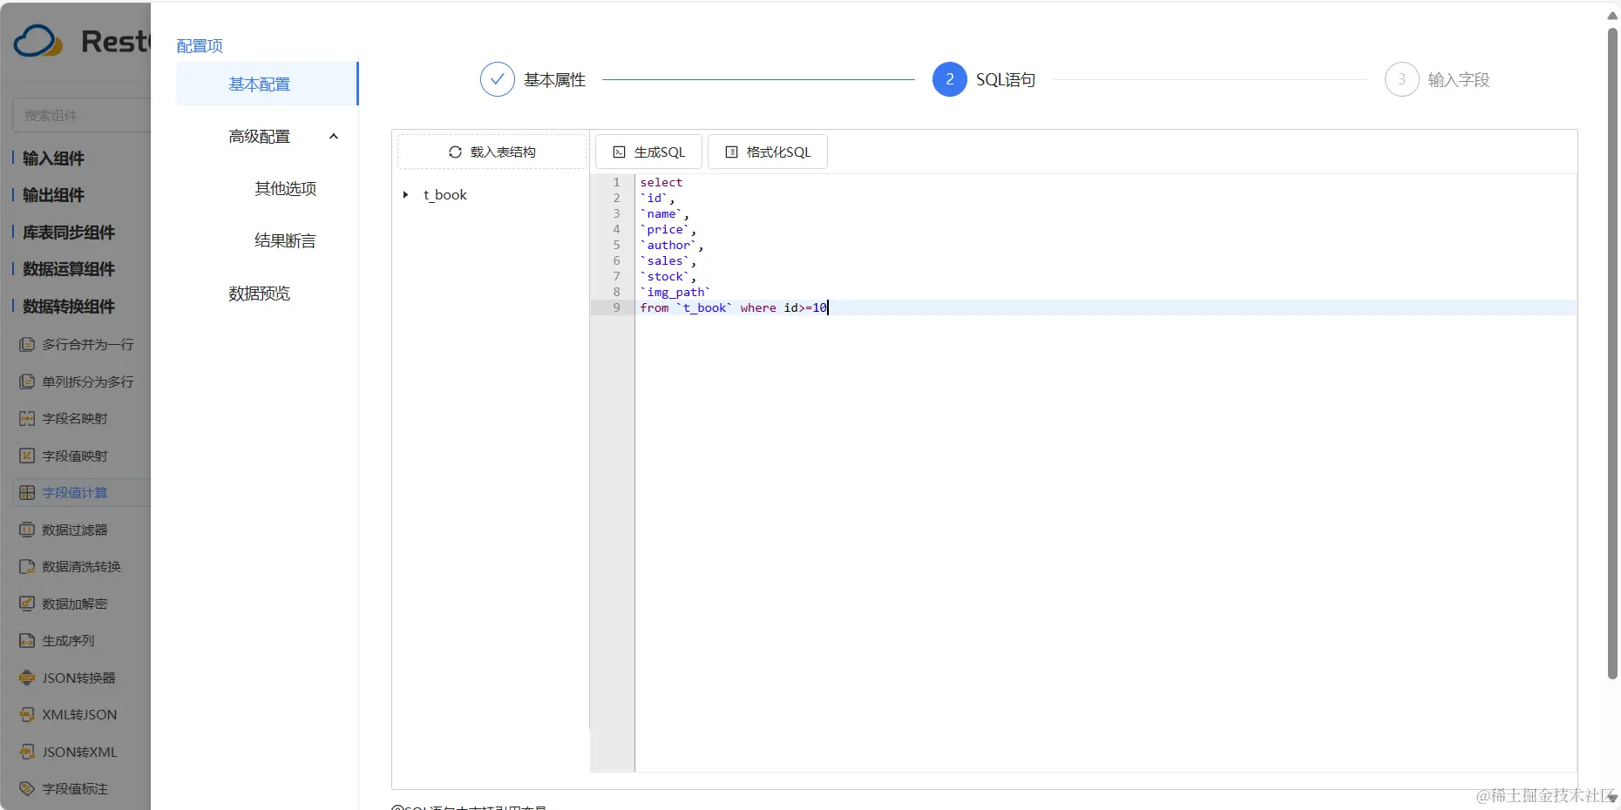Click the 字段值标注 tag icon
Image resolution: width=1621 pixels, height=810 pixels.
27,789
